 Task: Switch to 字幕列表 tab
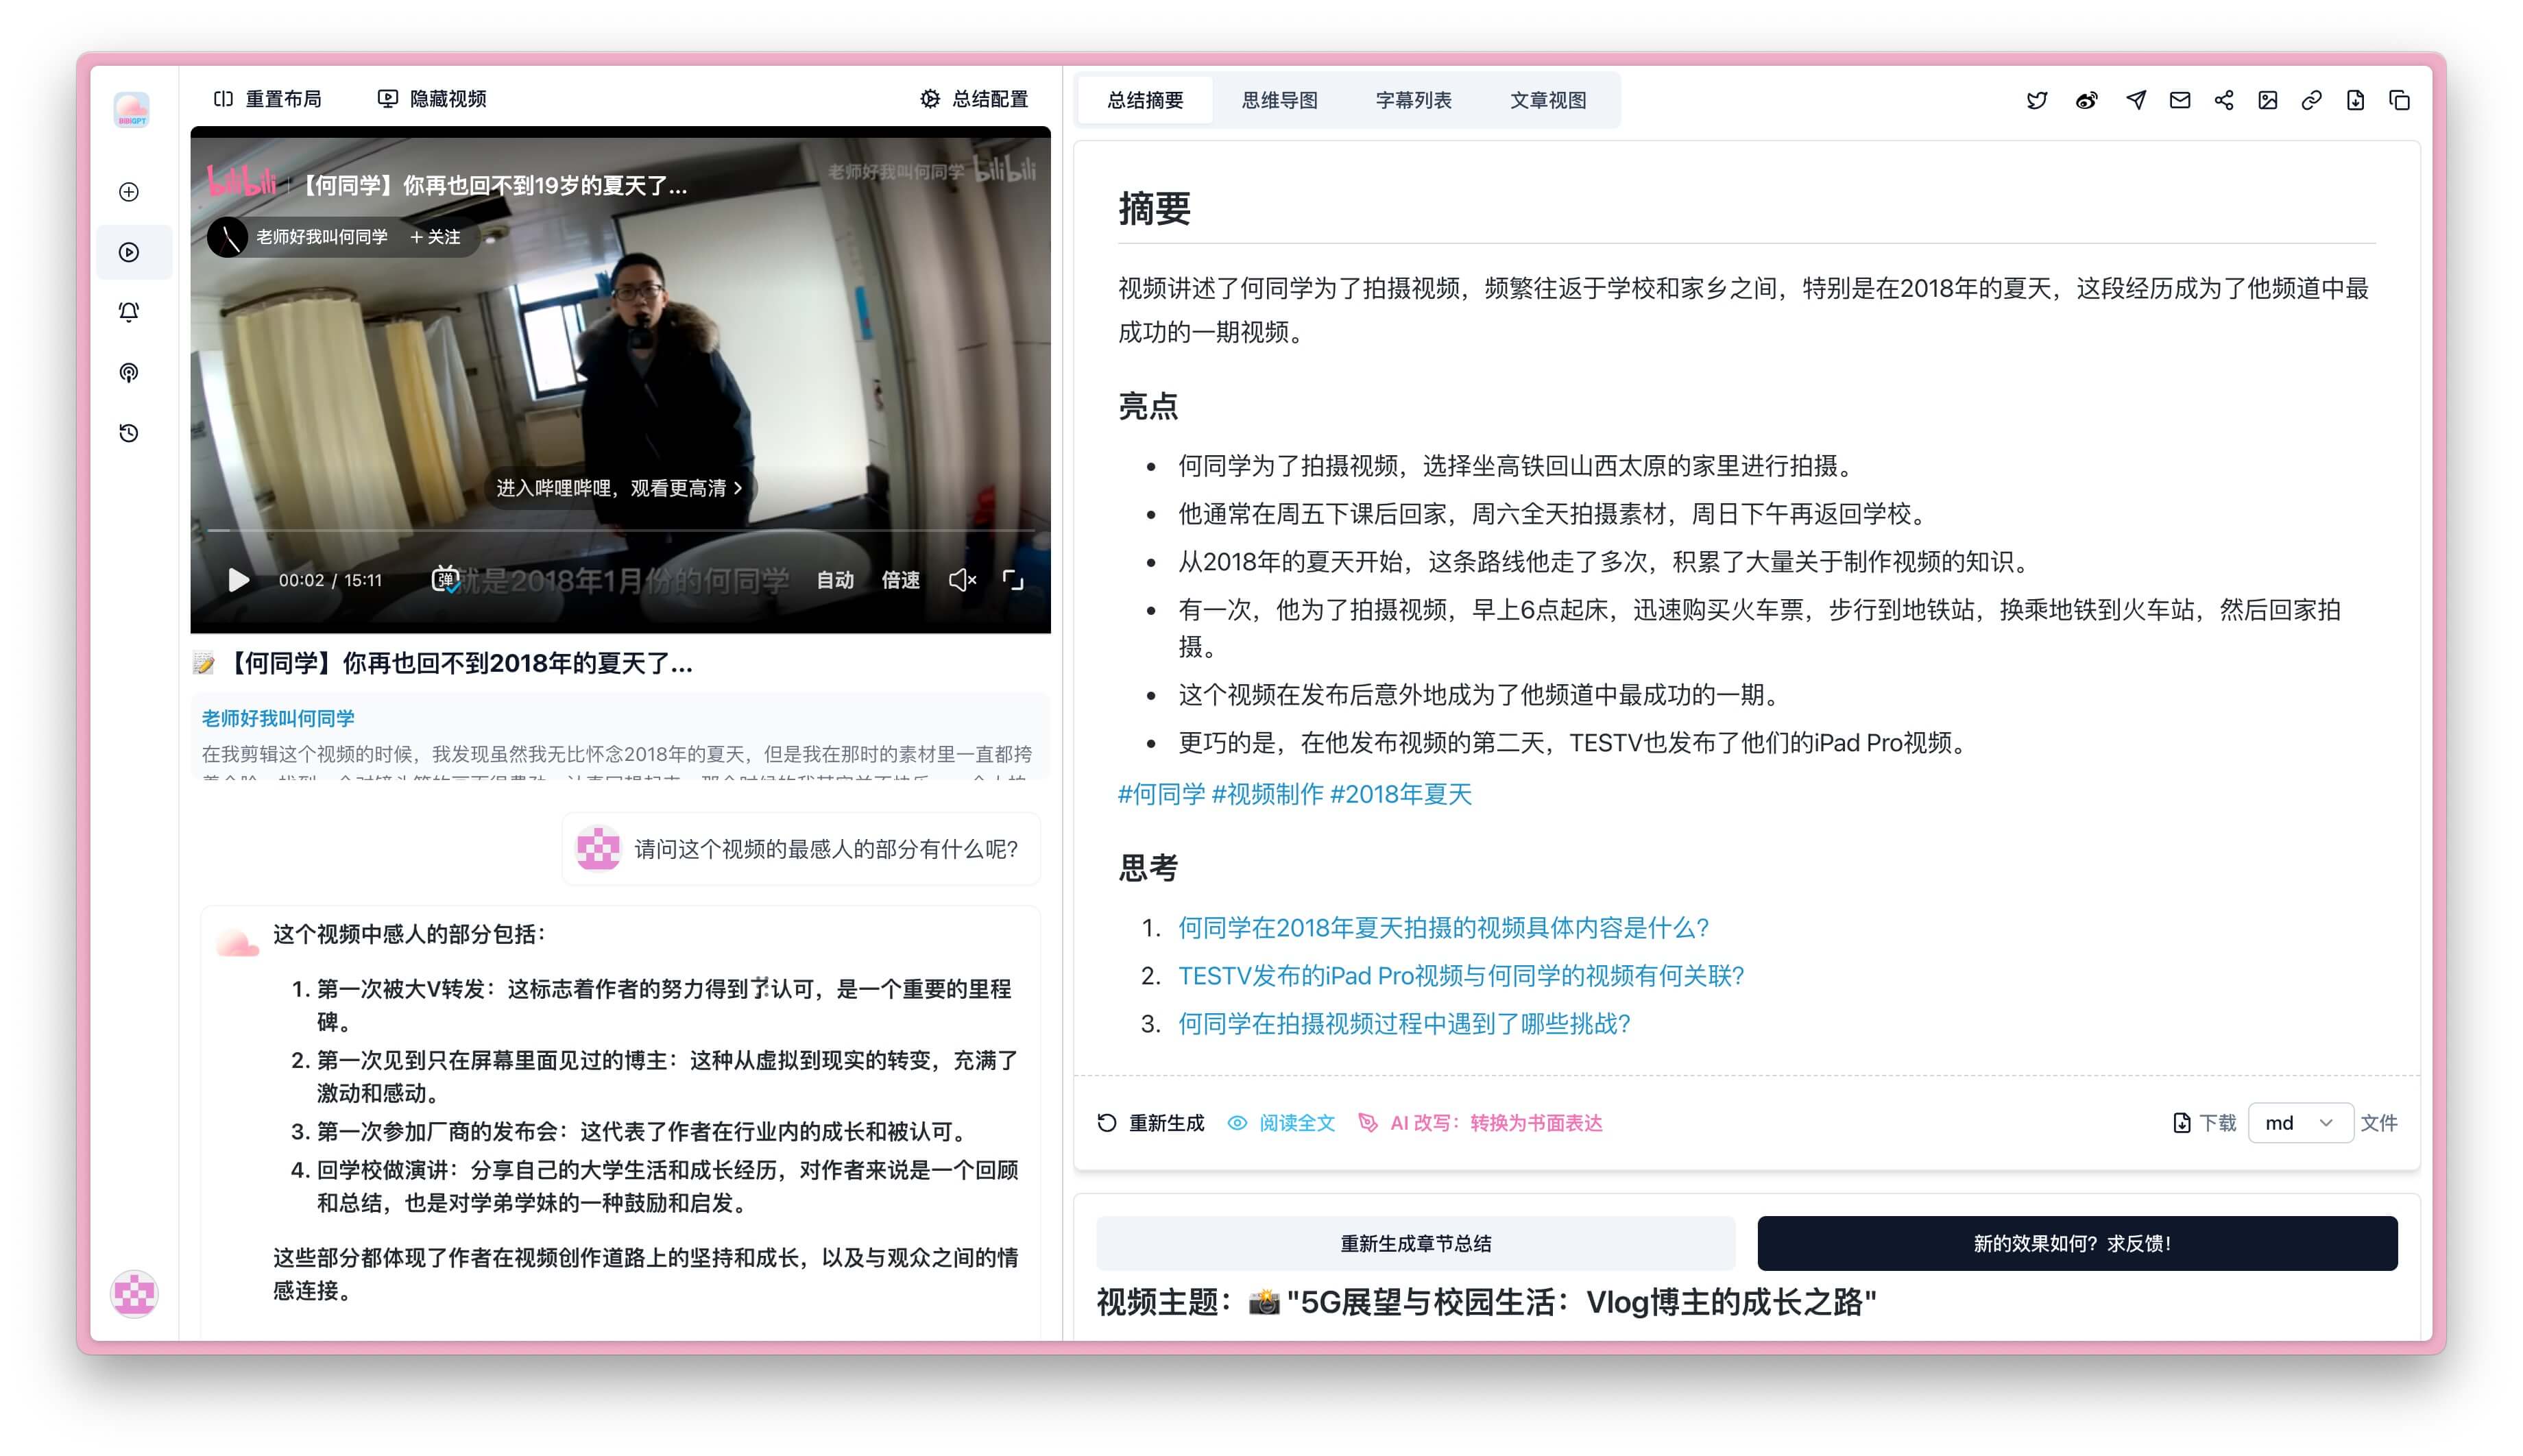[1413, 100]
